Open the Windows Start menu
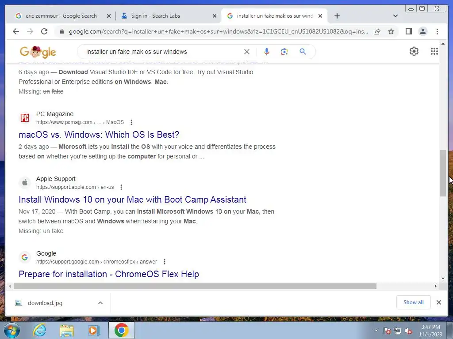Image resolution: width=453 pixels, height=339 pixels. click(12, 330)
